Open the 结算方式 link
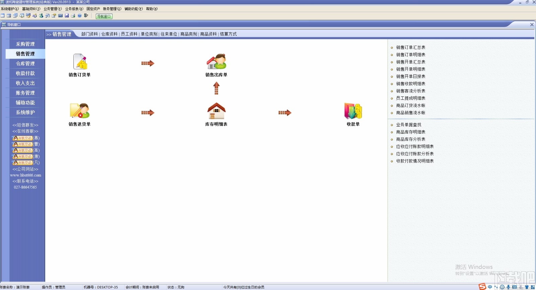536x290 pixels. click(228, 34)
